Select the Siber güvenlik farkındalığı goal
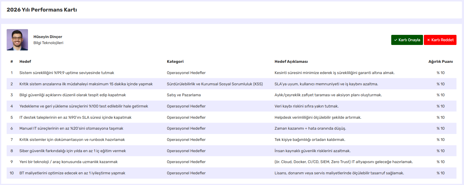The height and width of the screenshot is (185, 464). (x=72, y=151)
